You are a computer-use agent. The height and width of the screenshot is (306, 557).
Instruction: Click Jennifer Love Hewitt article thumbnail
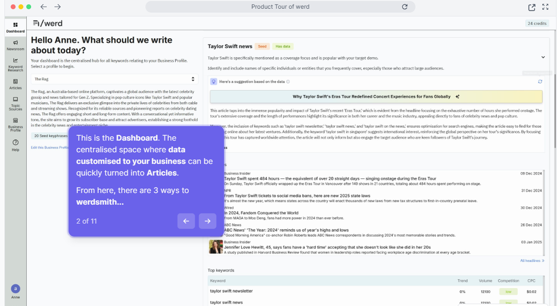(x=216, y=247)
